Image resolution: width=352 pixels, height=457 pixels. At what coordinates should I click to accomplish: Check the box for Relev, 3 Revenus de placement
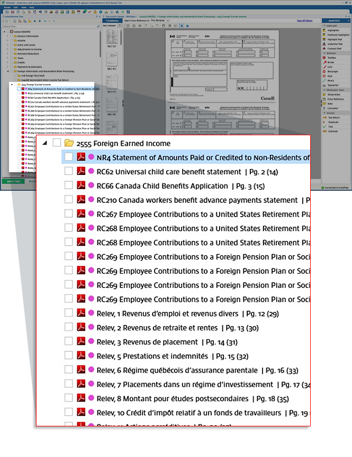68,341
